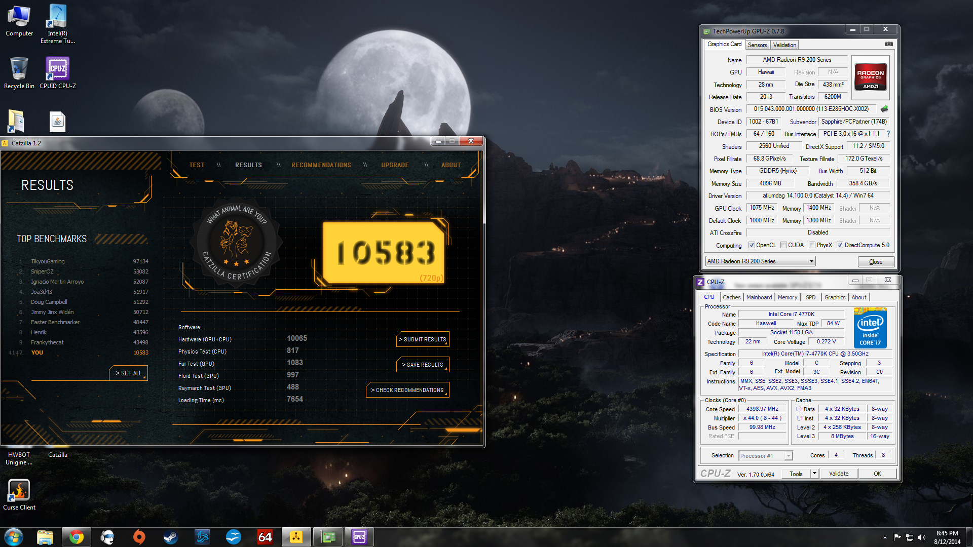Open RECOMMENDATIONS in Catzilla navigation
The image size is (973, 547).
pos(321,165)
